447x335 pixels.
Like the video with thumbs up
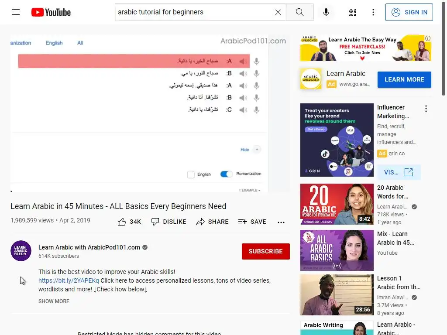tap(129, 222)
